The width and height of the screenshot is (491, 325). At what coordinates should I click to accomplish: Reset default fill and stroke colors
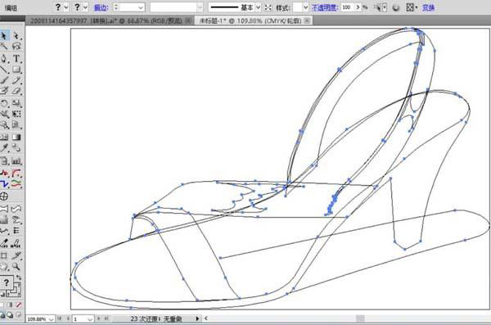point(2,295)
